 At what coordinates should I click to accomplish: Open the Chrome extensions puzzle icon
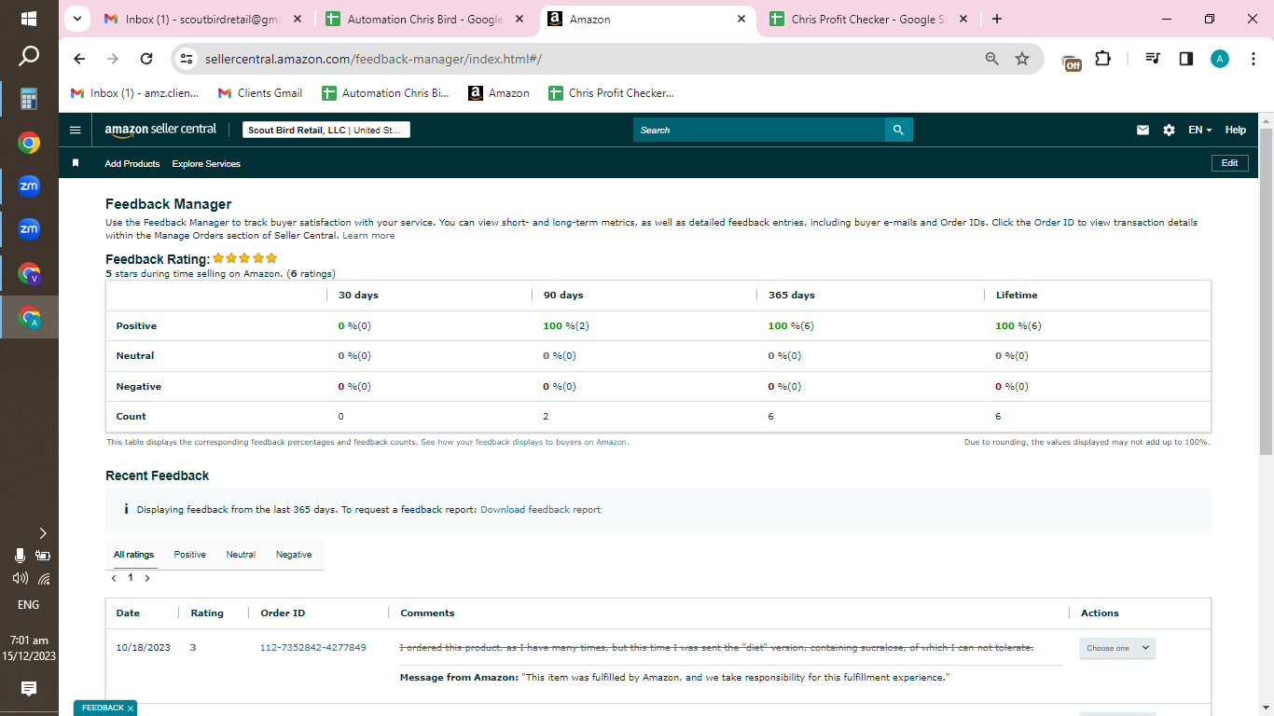(x=1102, y=59)
